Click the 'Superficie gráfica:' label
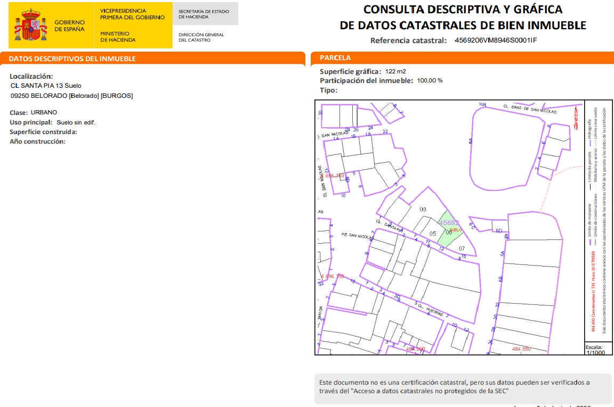 [x=351, y=71]
